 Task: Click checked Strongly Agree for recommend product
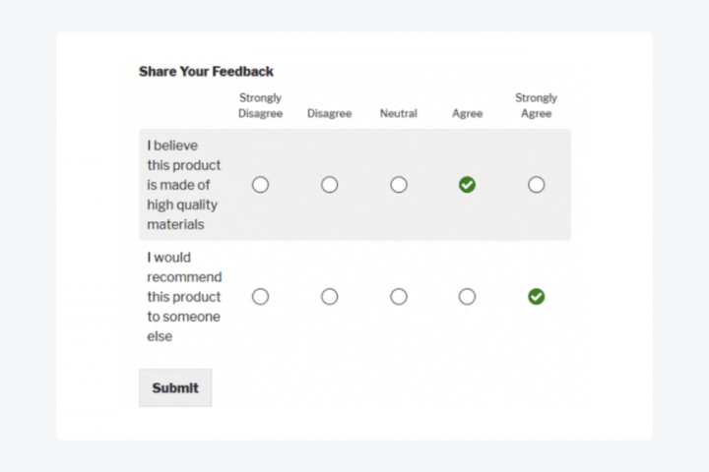(536, 297)
